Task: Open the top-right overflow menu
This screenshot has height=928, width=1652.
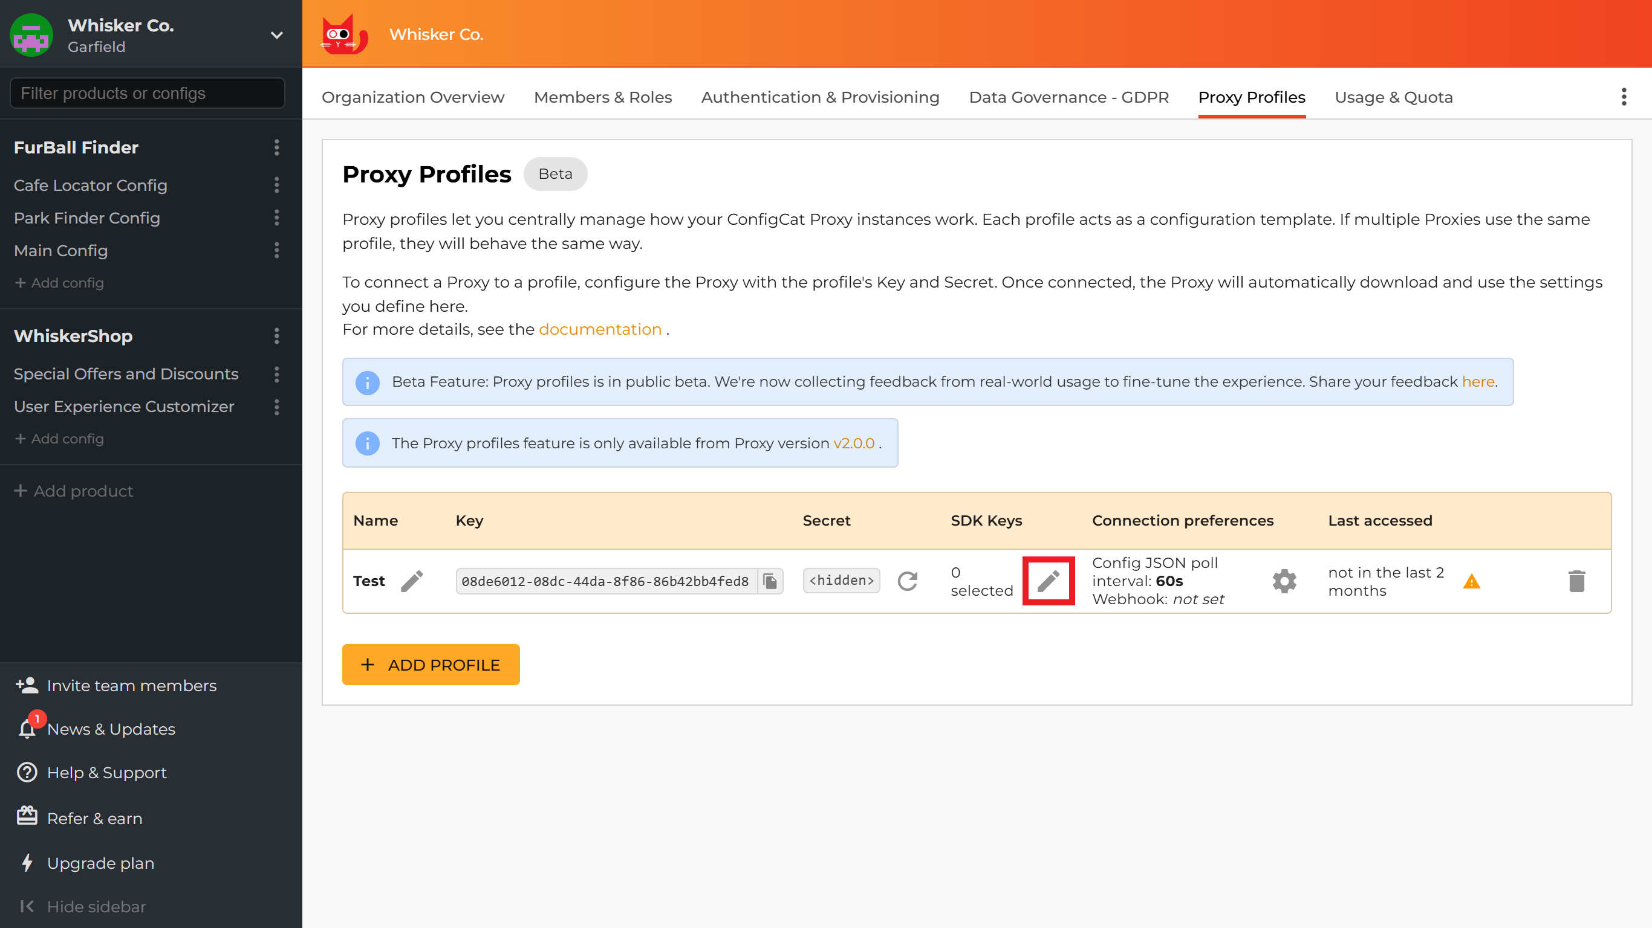Action: pos(1624,97)
